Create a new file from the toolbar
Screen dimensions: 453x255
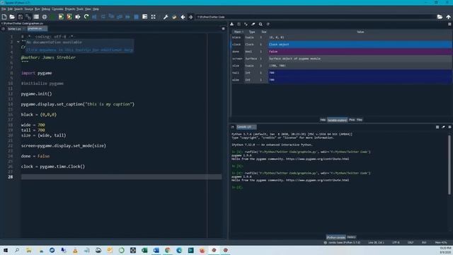tap(4, 17)
